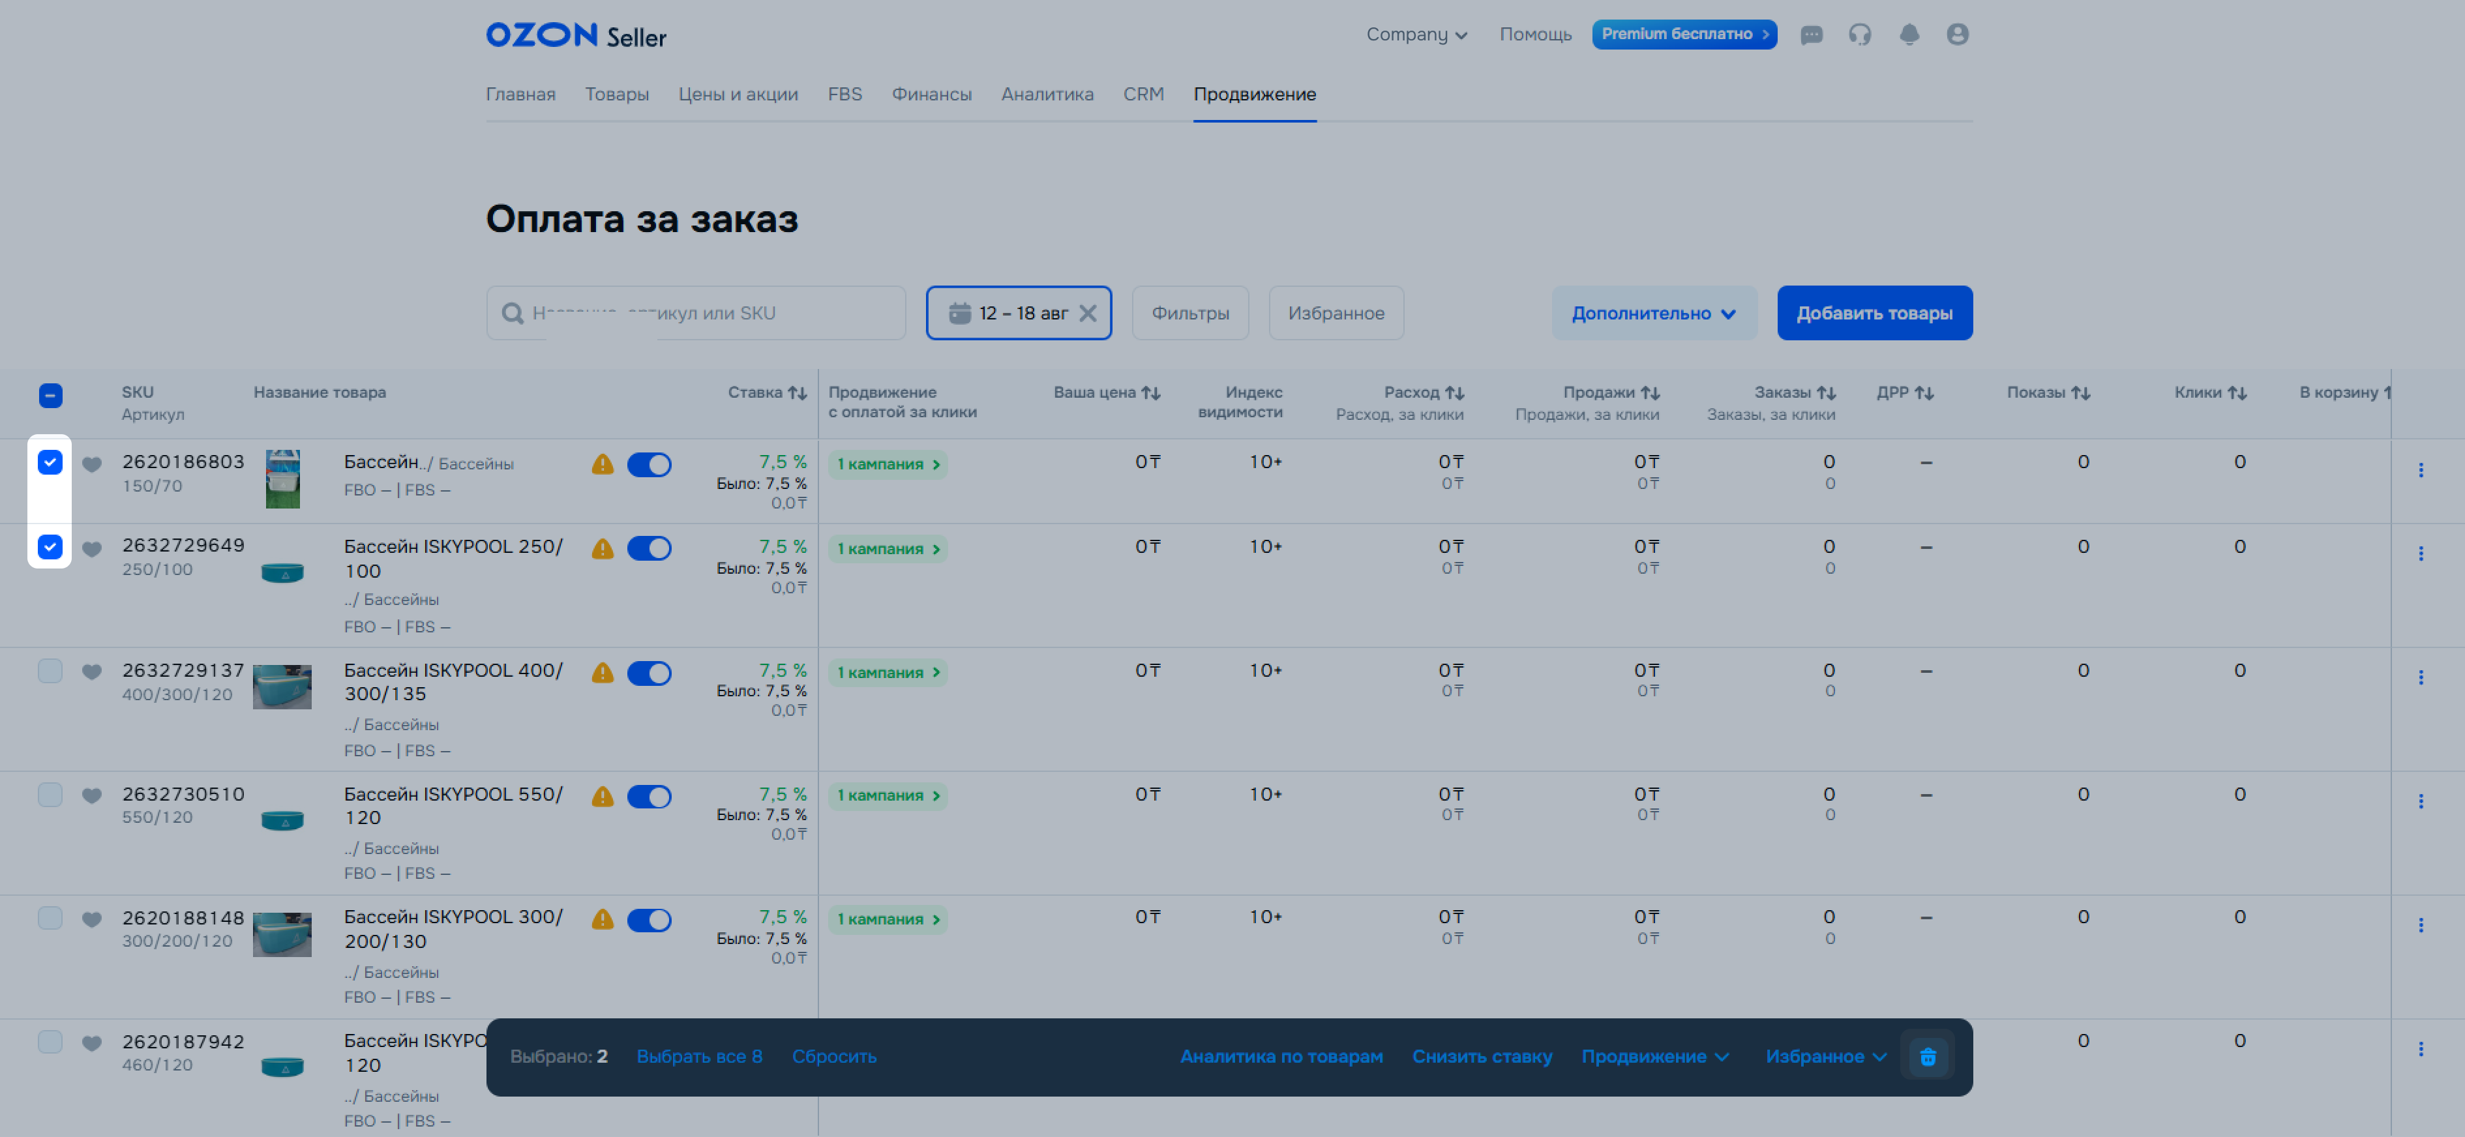Screen dimensions: 2465x1137
Task: Open row menu for SKU 2632730510
Action: (2420, 801)
